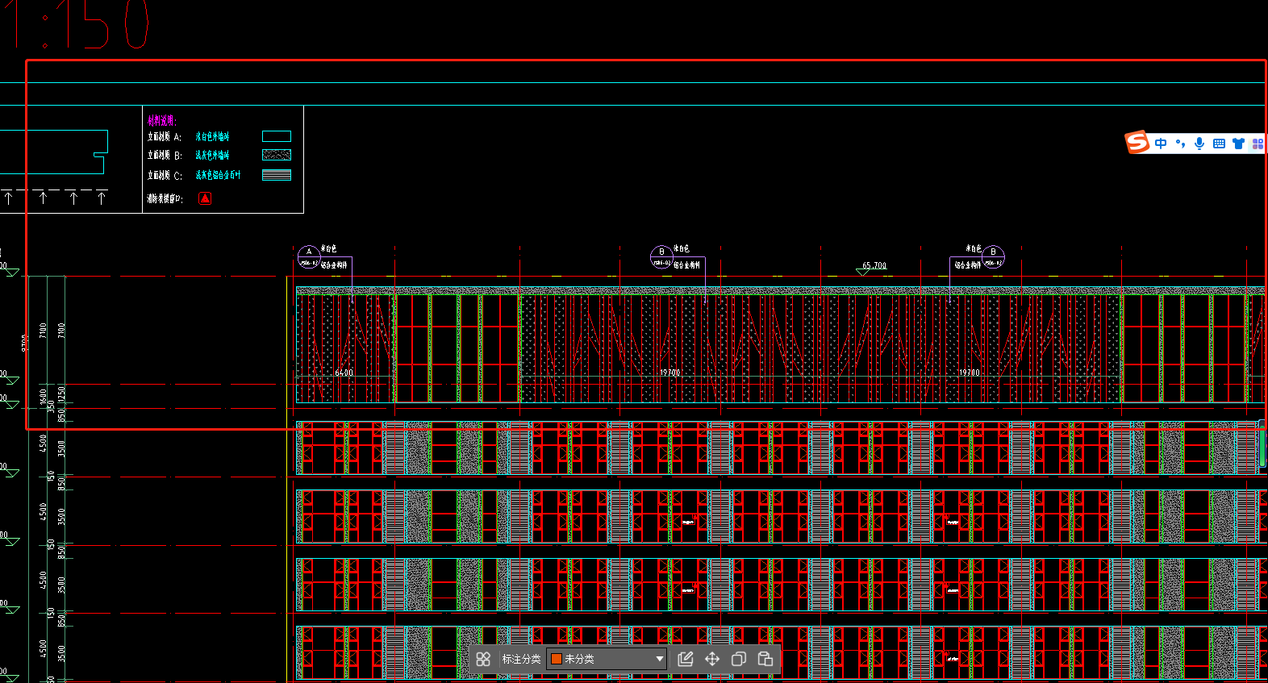Image resolution: width=1268 pixels, height=683 pixels.
Task: Click the 6400 dimension text
Action: [x=344, y=373]
